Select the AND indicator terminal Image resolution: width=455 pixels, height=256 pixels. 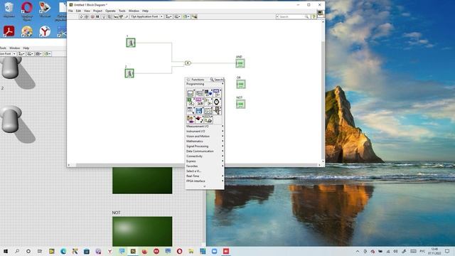240,63
